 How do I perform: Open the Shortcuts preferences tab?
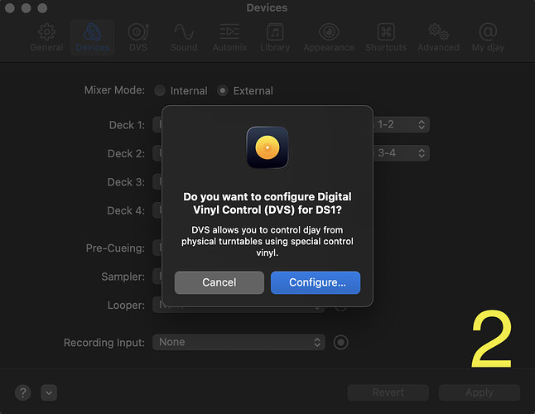pyautogui.click(x=386, y=37)
